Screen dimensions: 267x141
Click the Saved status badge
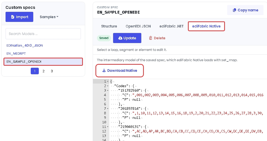(104, 38)
